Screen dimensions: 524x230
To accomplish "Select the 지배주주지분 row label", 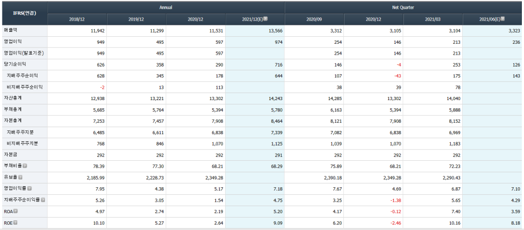I will pyautogui.click(x=20, y=133).
